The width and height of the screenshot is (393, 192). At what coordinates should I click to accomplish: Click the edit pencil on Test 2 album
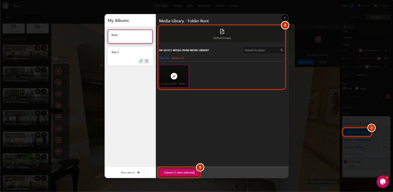[141, 61]
